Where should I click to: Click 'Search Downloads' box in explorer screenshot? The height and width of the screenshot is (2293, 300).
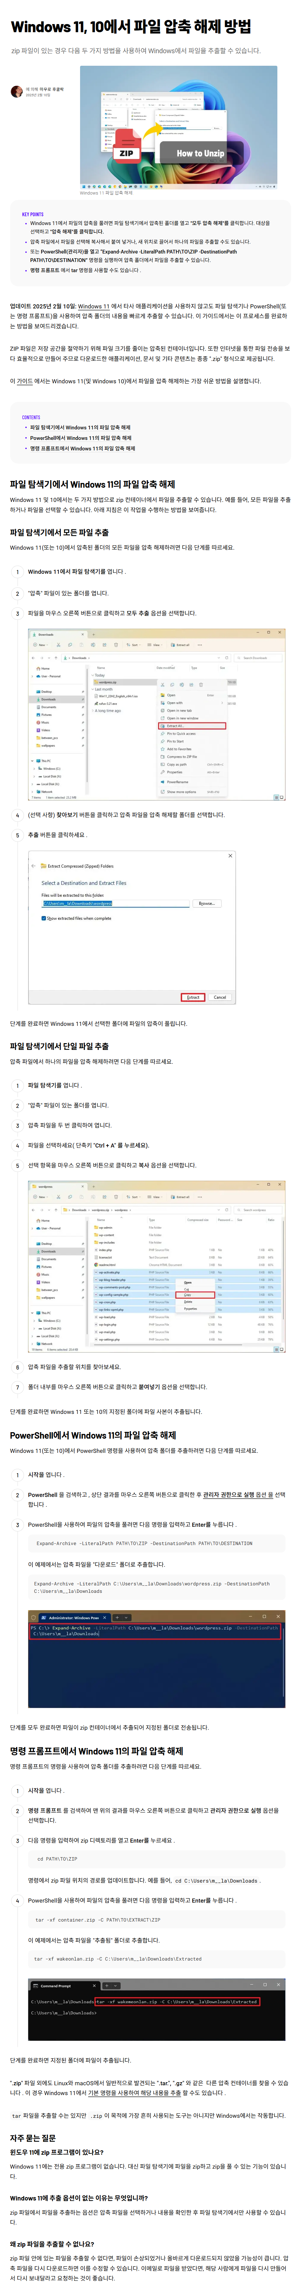(x=259, y=658)
